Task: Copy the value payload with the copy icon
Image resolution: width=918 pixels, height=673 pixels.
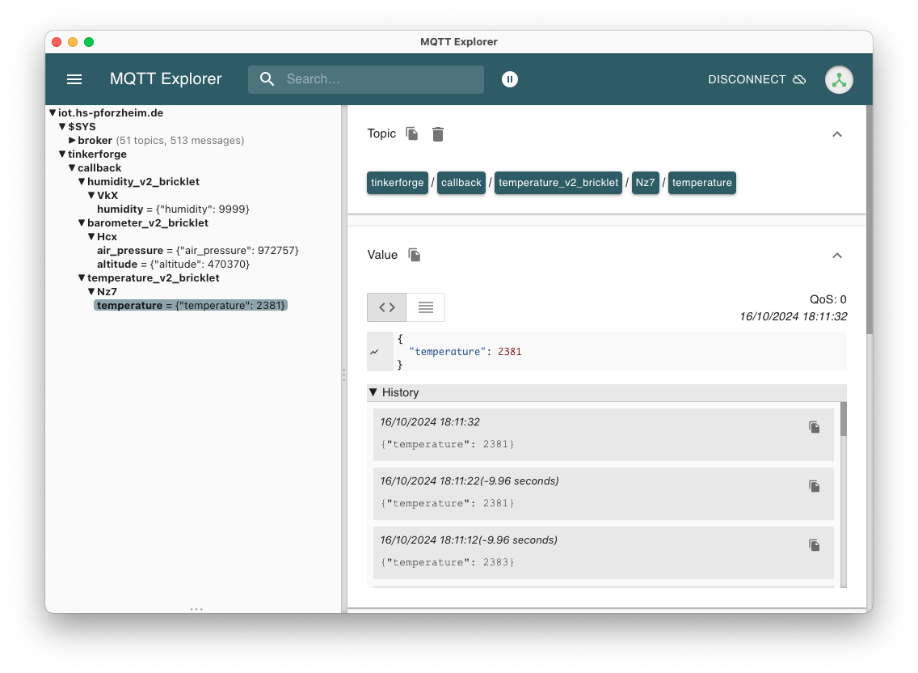Action: point(414,255)
